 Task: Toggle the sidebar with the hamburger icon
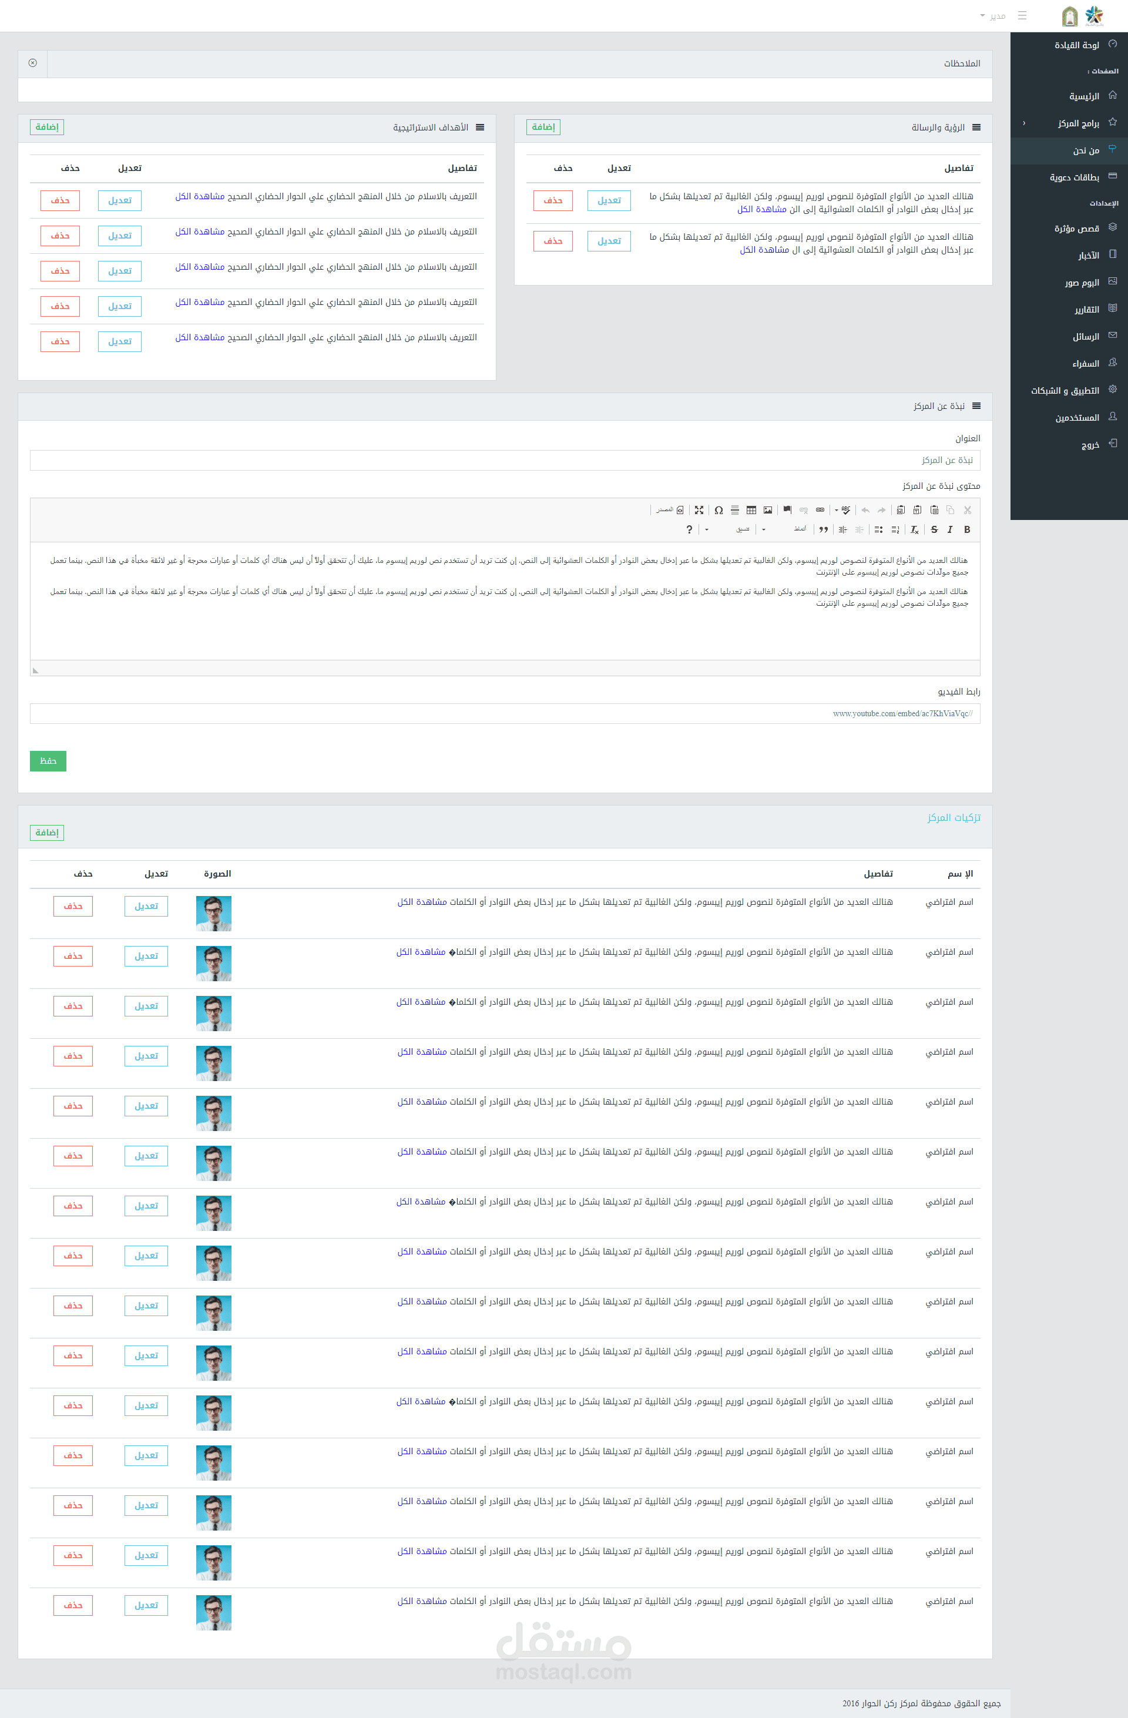coord(1022,15)
